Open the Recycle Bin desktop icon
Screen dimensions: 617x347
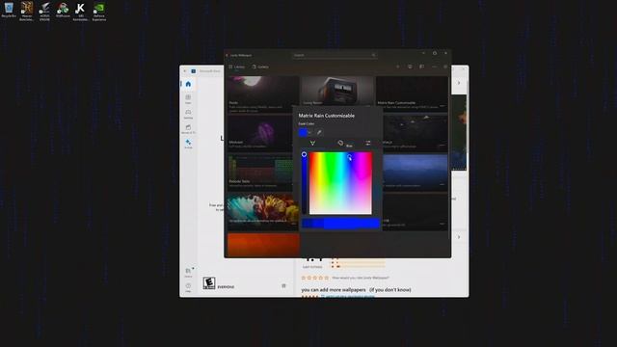click(9, 11)
